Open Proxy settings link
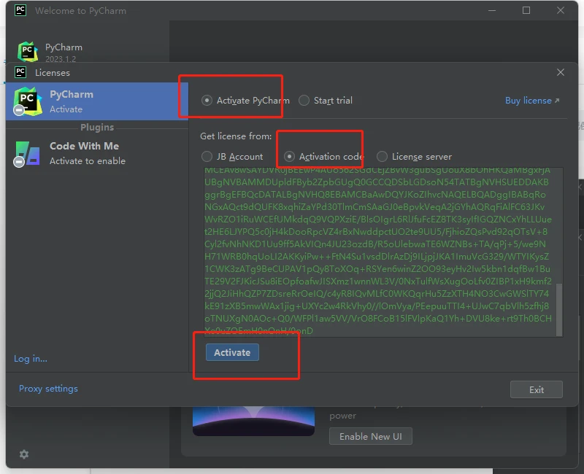This screenshot has height=474, width=584. (48, 389)
